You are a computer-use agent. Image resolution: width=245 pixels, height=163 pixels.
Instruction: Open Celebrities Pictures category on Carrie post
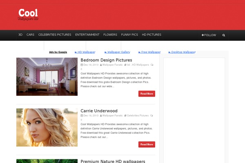click(x=138, y=116)
